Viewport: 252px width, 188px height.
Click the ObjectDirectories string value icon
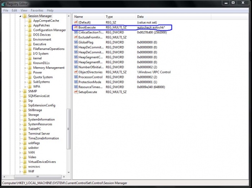click(76, 72)
